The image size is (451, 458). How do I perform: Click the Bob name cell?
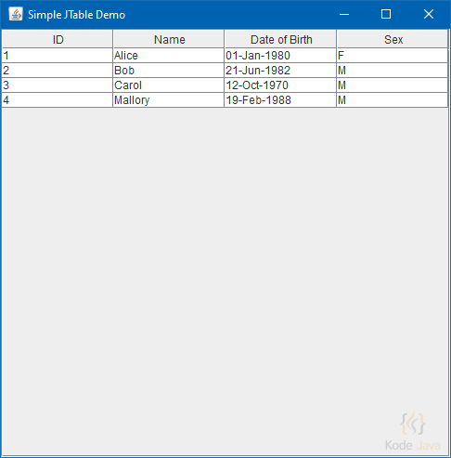pos(169,71)
